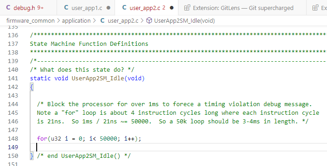Screen dimensions: 327x166
Task: Open user_app2.c breadcrumb dropdown
Action: click(x=123, y=20)
